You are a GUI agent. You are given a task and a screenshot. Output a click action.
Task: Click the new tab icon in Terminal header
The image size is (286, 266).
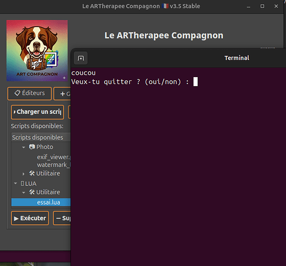pos(81,58)
